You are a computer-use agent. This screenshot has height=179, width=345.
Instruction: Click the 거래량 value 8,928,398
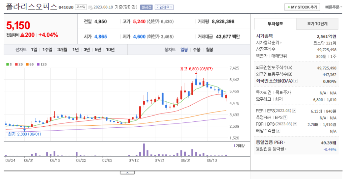pos(223,21)
